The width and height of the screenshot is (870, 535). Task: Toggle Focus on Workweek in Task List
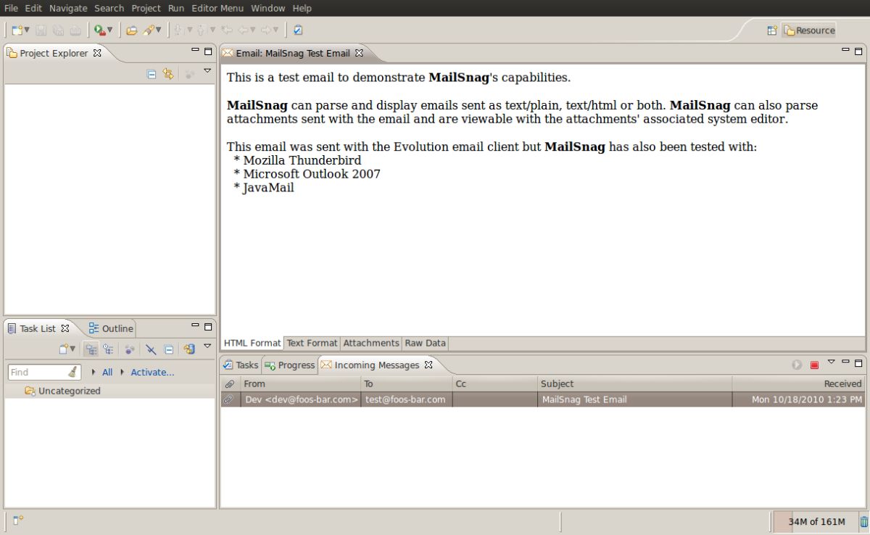[x=130, y=349]
